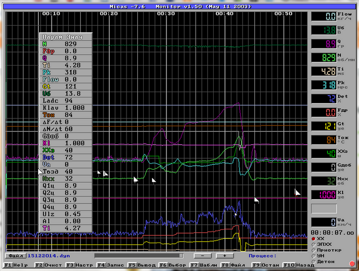This screenshot has height=271, width=359.
Task: Click the Файл button beside the filename
Action: [15, 256]
